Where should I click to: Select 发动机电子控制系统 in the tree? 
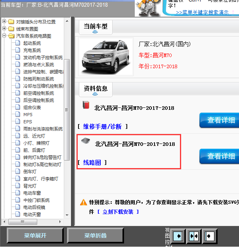[43, 57]
